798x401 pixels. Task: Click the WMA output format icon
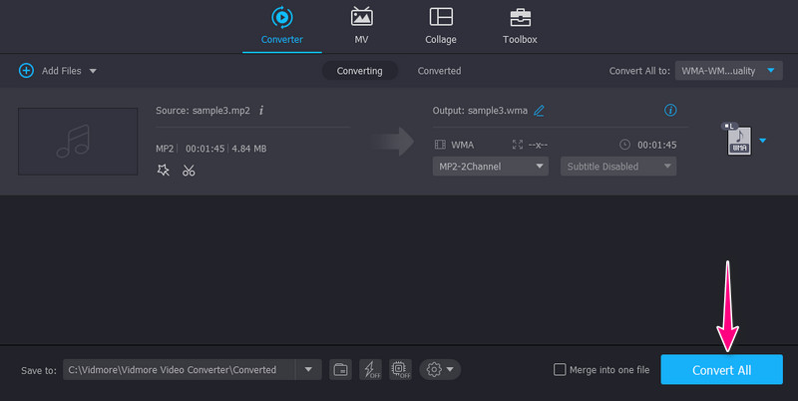coord(739,141)
